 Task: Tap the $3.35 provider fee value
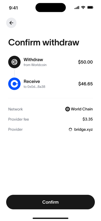pyautogui.click(x=88, y=119)
